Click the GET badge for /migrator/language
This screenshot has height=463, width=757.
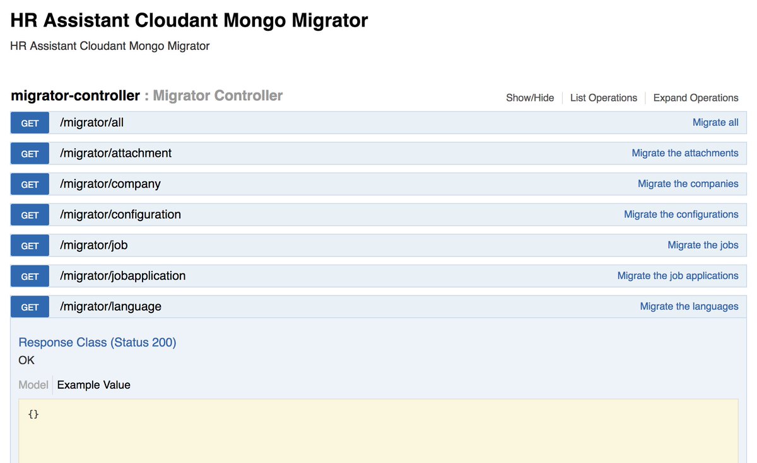[x=29, y=307]
